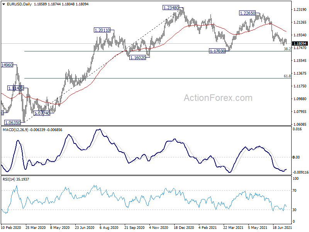Click the 18 Dec 2020 date label
The image size is (309, 232).
pos(184,228)
